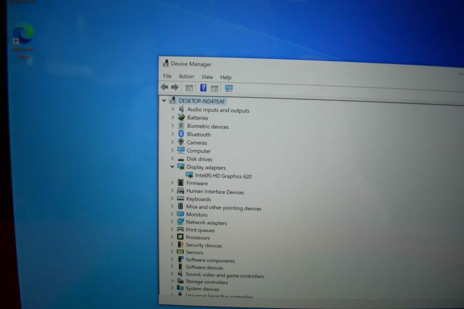464x309 pixels.
Task: Collapse the Display adapters arrow
Action: click(x=172, y=167)
